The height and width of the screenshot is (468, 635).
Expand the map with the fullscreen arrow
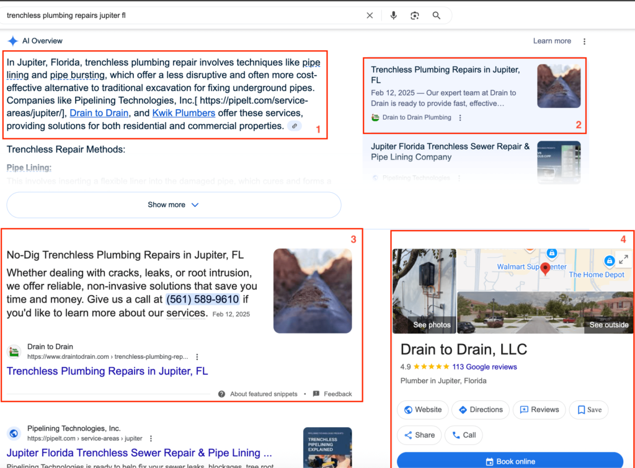[623, 260]
